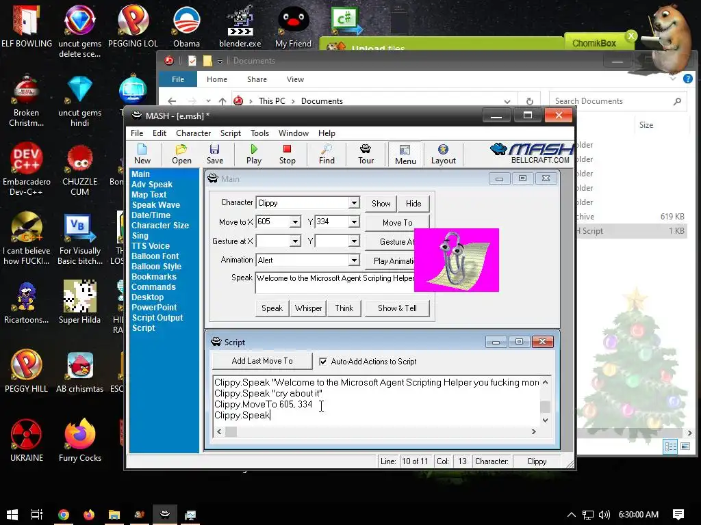Click the Show & Tell button
The width and height of the screenshot is (701, 525).
[x=397, y=308]
